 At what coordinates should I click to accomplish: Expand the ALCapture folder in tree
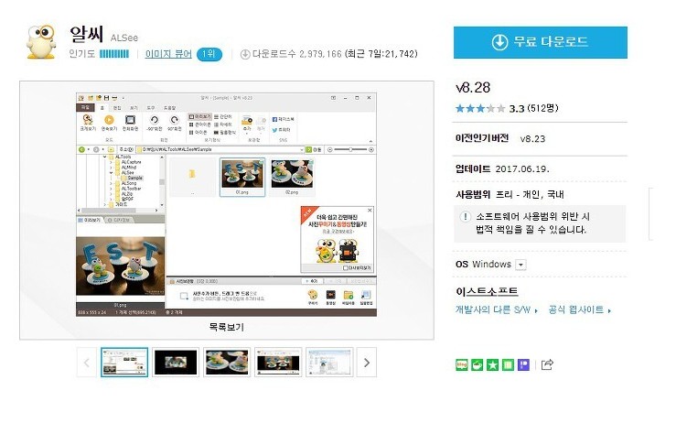112,163
